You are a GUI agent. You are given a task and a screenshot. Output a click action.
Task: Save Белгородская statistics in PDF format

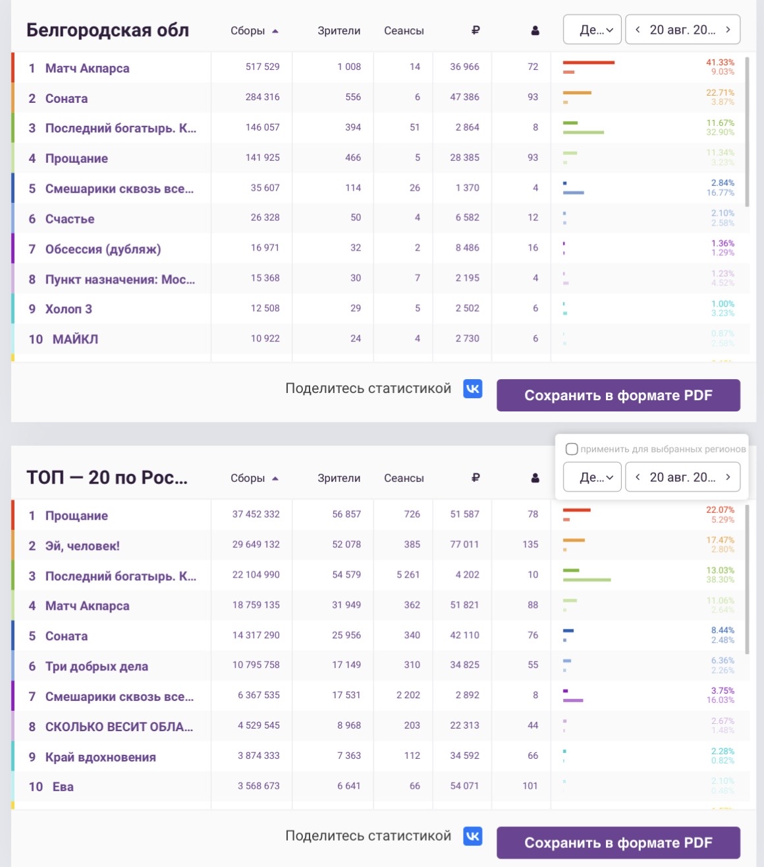point(618,395)
